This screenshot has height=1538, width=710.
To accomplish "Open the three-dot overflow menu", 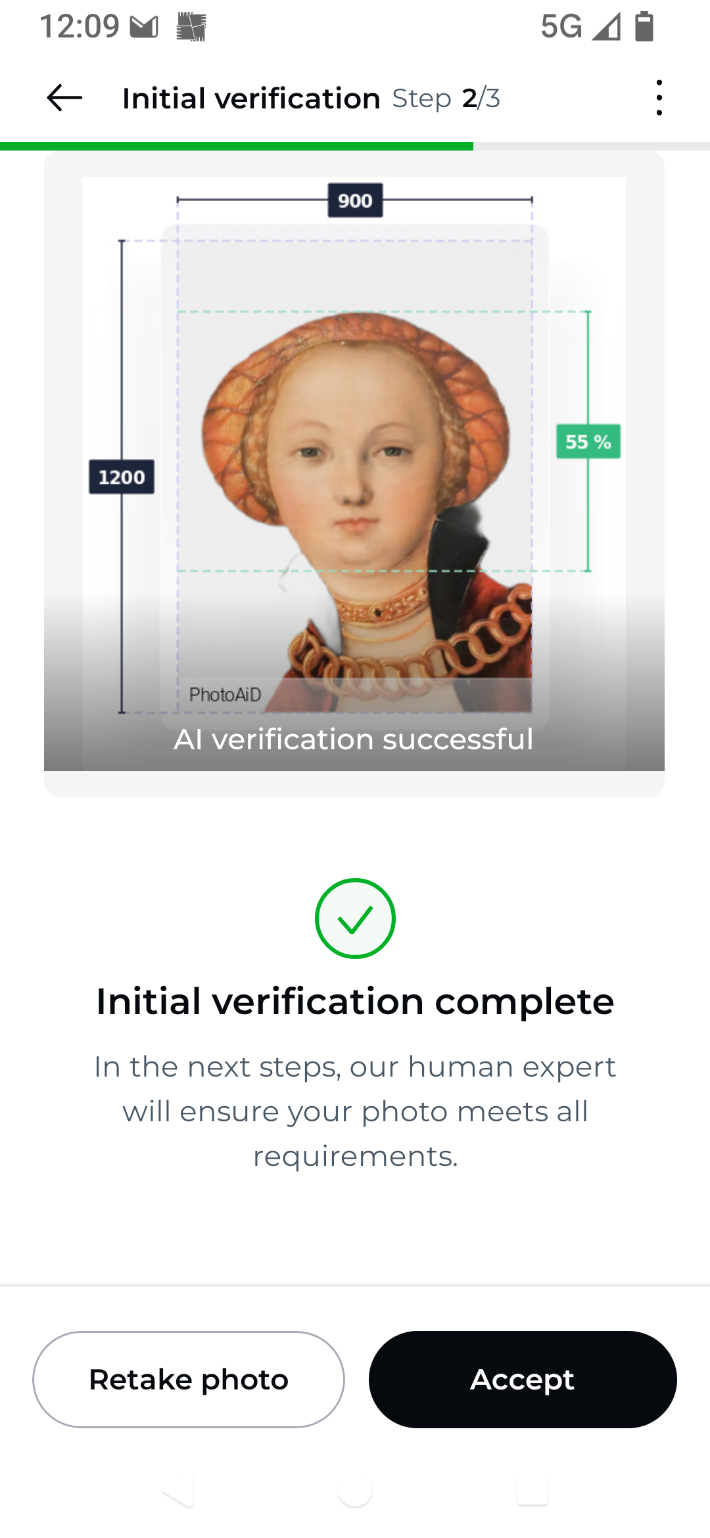I will click(x=659, y=99).
